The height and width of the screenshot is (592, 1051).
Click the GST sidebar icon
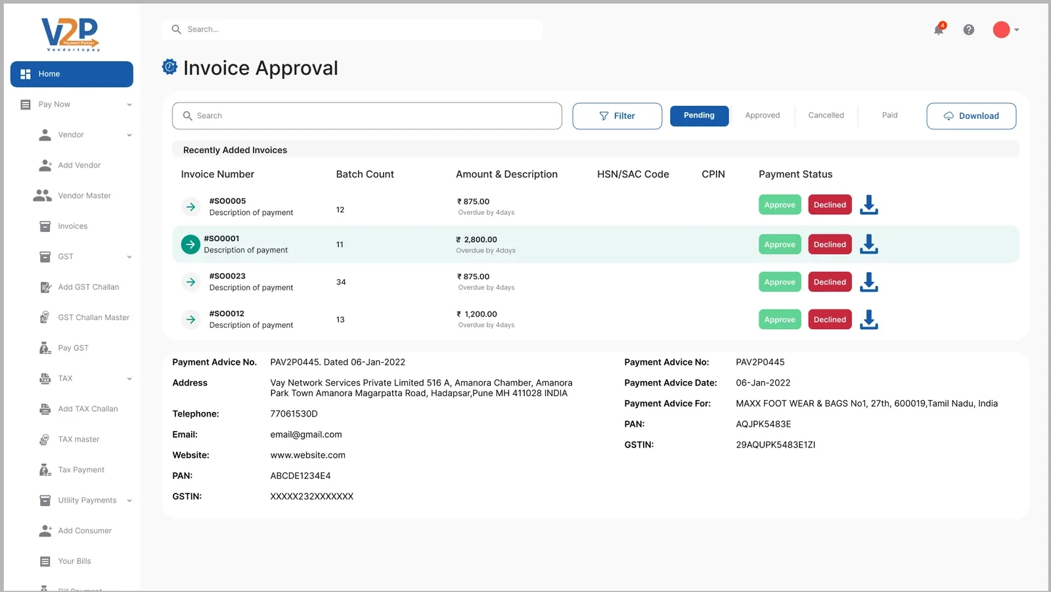click(45, 256)
